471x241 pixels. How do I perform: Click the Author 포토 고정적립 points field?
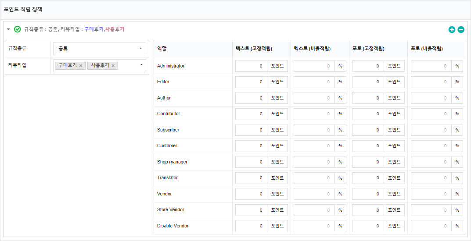(x=368, y=98)
